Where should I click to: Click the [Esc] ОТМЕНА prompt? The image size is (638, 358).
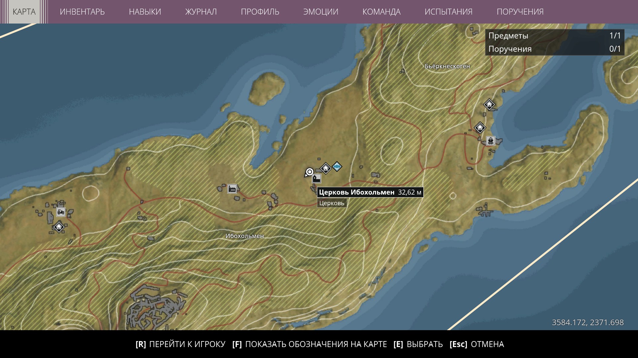click(477, 344)
